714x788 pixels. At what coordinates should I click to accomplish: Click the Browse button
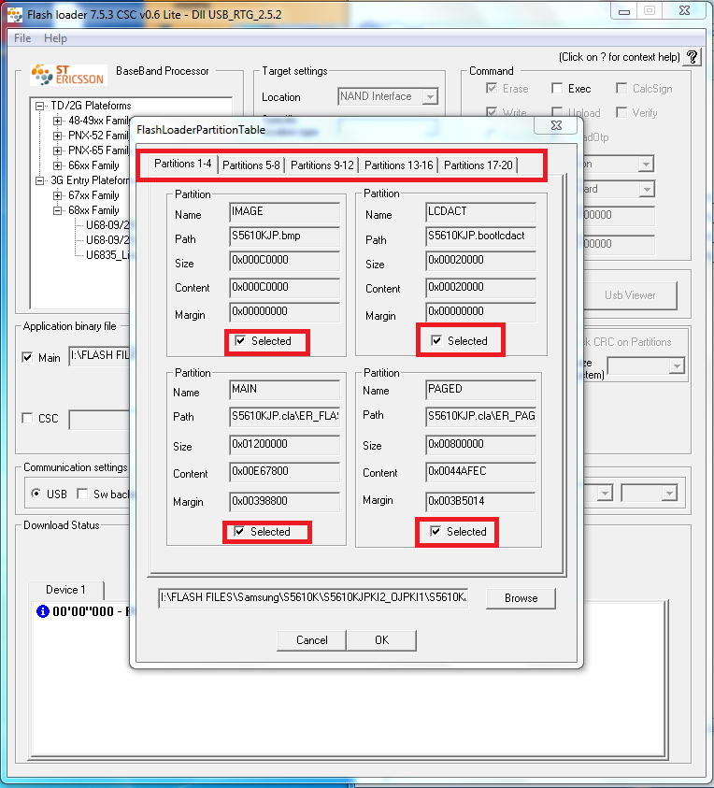pyautogui.click(x=521, y=598)
